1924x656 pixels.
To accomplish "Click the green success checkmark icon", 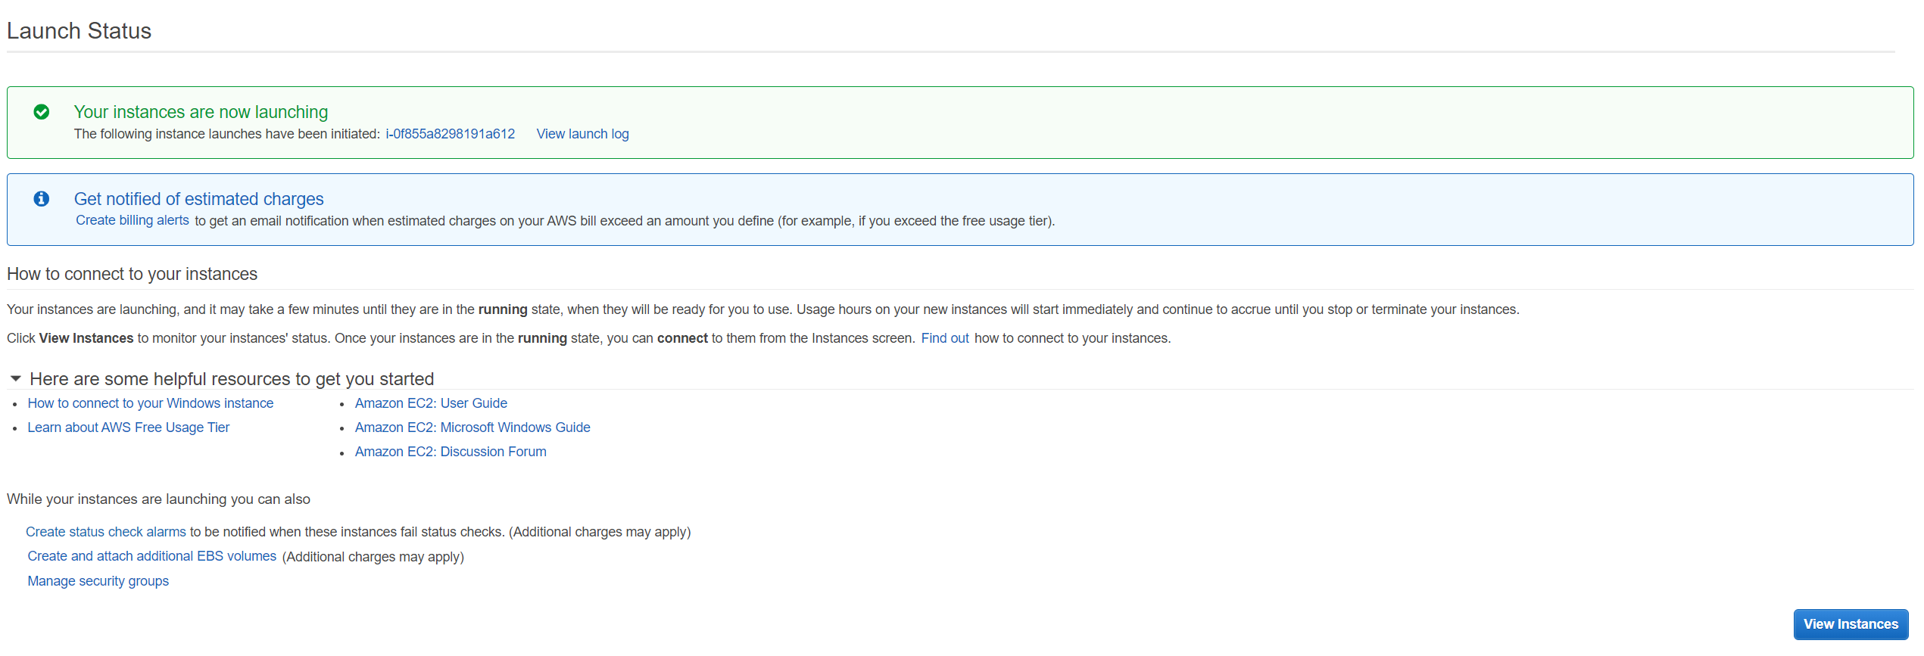I will click(42, 112).
